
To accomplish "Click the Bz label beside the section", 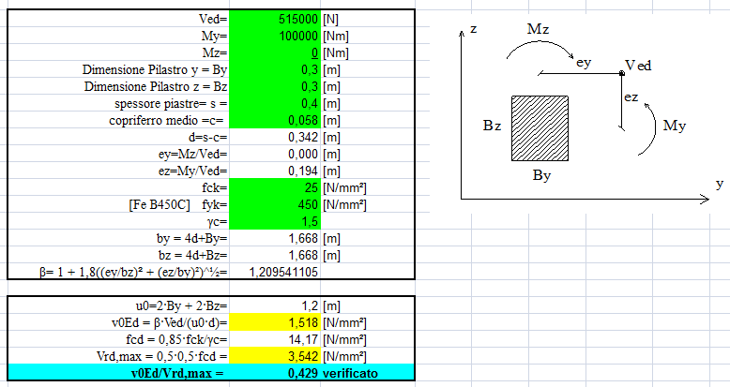I will tap(492, 126).
